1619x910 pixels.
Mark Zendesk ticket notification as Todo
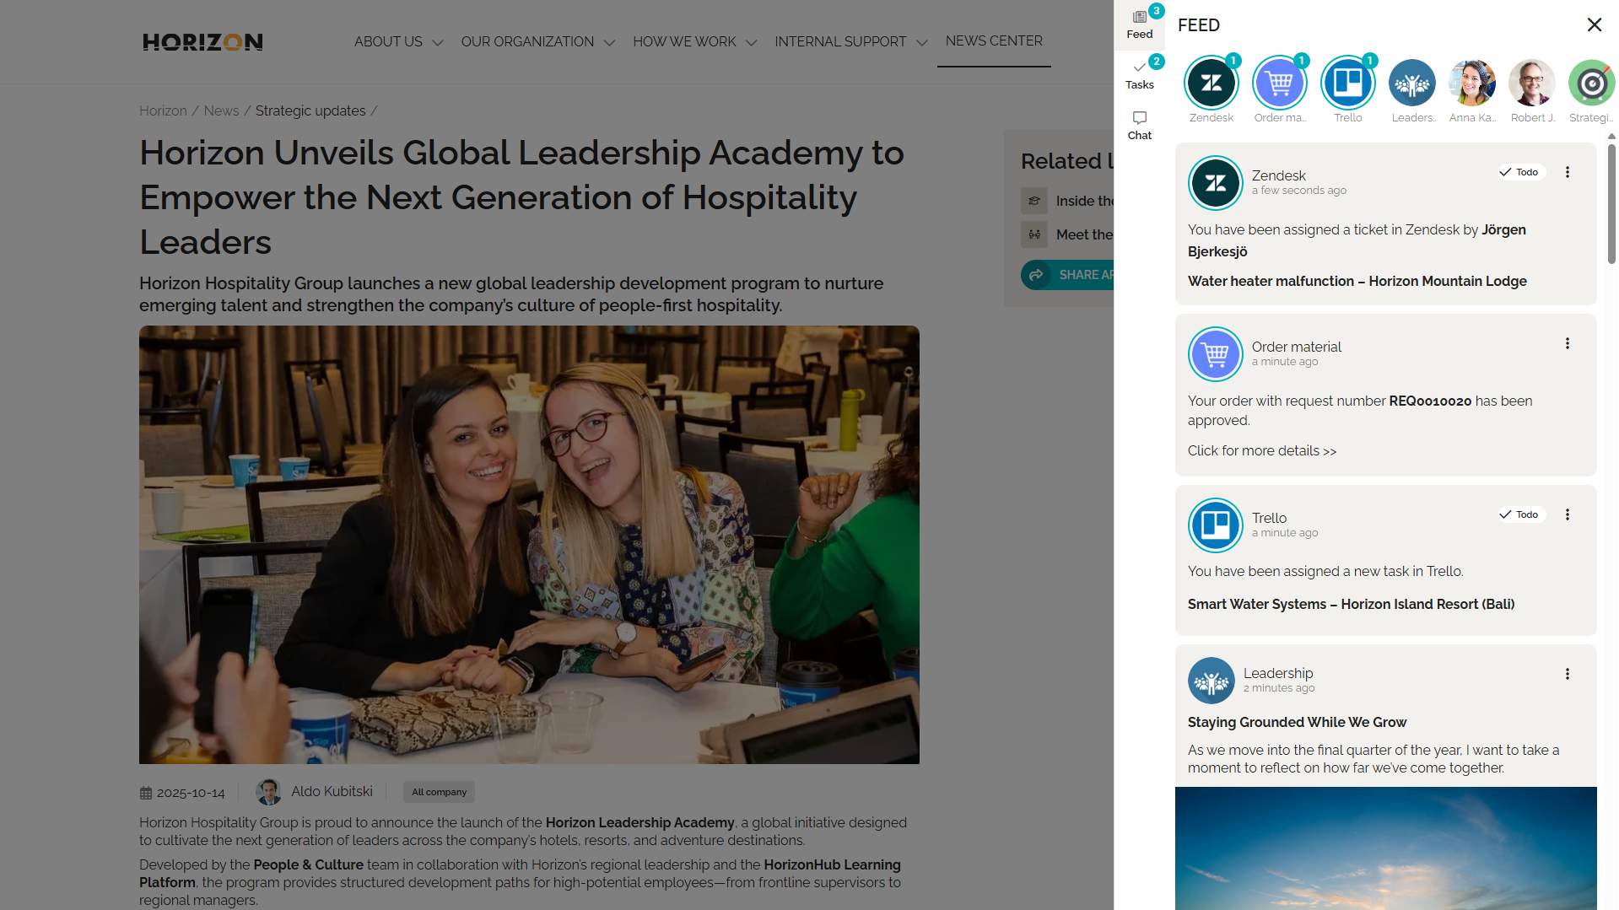click(1519, 172)
